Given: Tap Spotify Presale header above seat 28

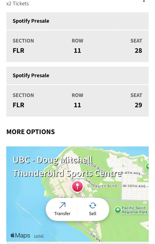Looking at the screenshot, I should click(x=31, y=21).
